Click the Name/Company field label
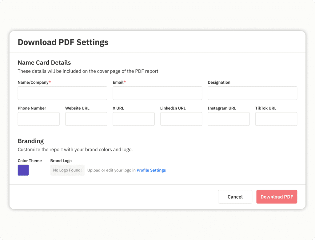The width and height of the screenshot is (315, 240). pos(33,82)
